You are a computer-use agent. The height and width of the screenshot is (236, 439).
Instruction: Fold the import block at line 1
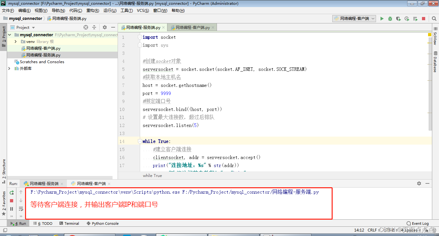(140, 37)
